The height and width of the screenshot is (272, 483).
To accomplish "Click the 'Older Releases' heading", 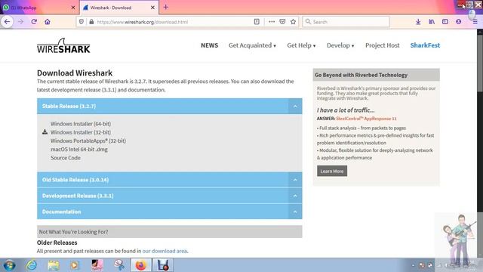I will coord(57,243).
